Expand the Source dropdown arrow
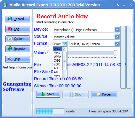This screenshot has width=135, height=118. 117,37
